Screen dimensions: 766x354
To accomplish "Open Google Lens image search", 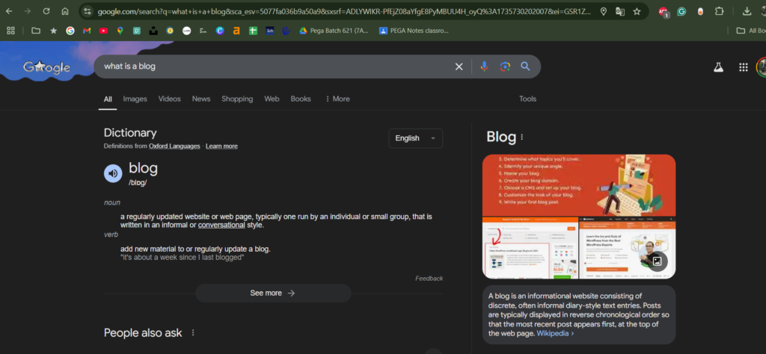I will click(505, 66).
